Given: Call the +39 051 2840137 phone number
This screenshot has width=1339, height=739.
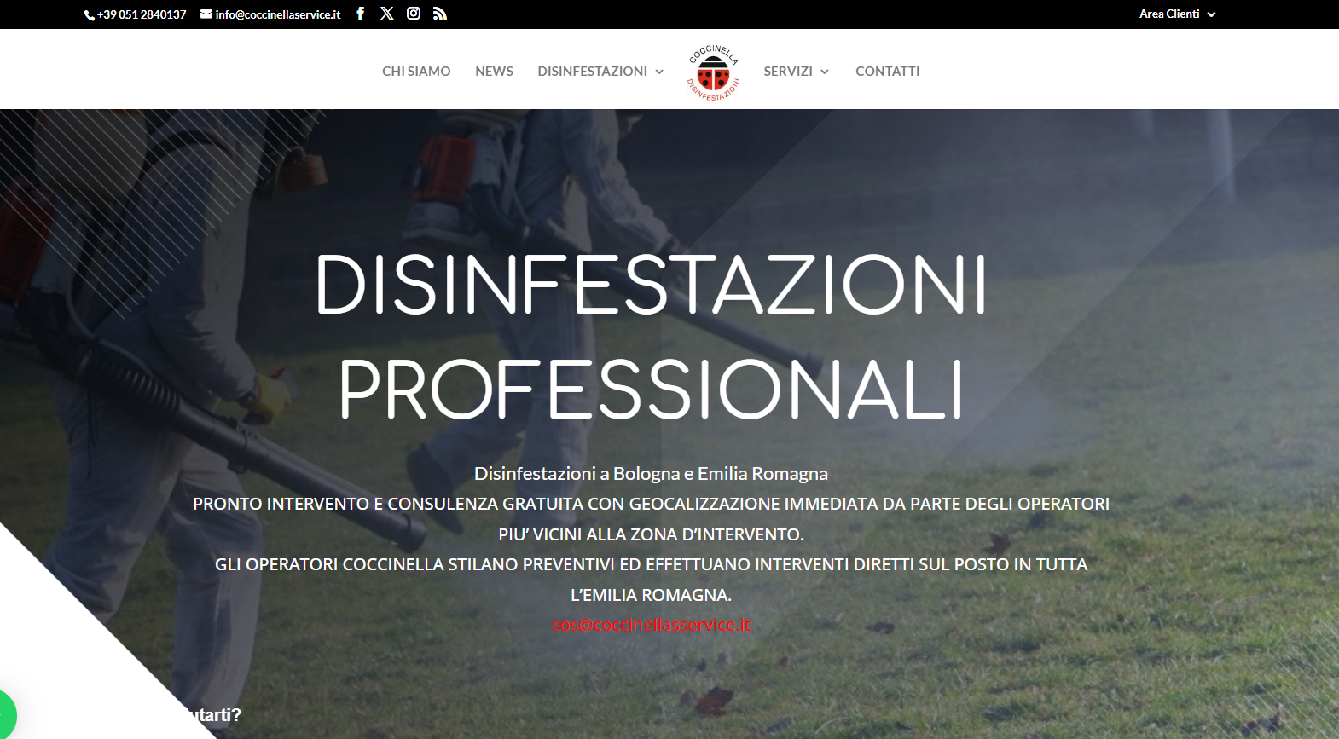Looking at the screenshot, I should [x=142, y=14].
